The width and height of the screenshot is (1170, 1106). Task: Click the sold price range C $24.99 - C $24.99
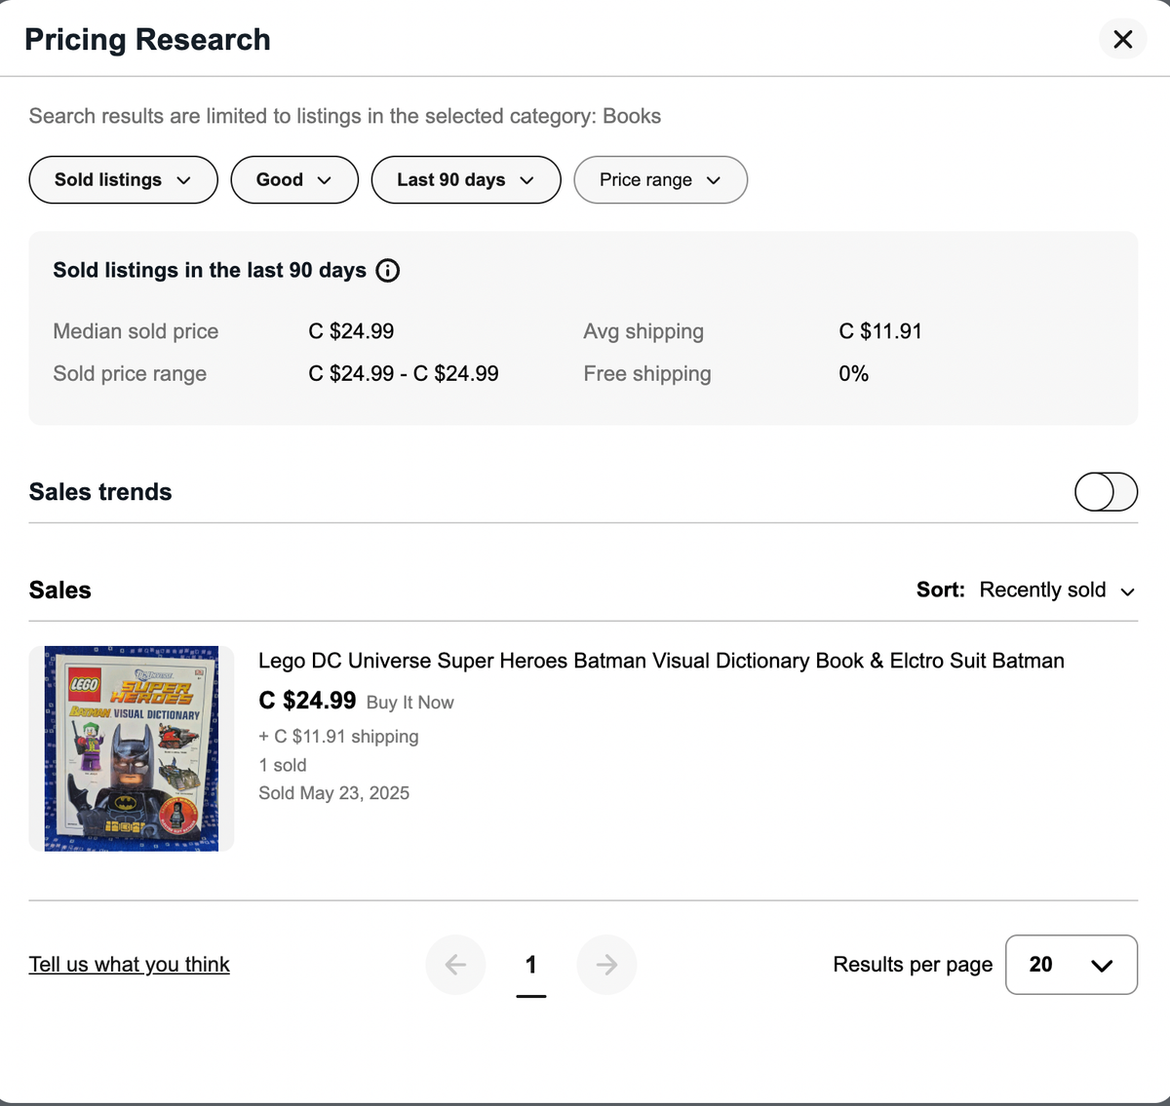[404, 374]
